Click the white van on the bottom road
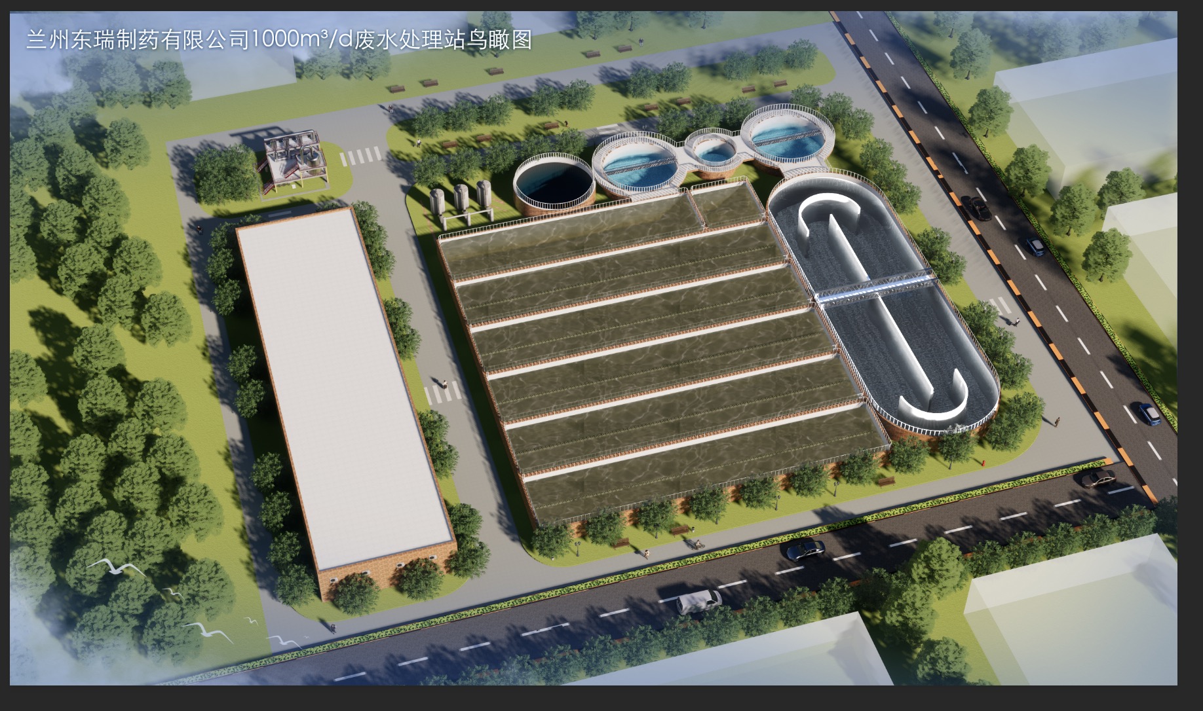1203x711 pixels. pyautogui.click(x=698, y=601)
